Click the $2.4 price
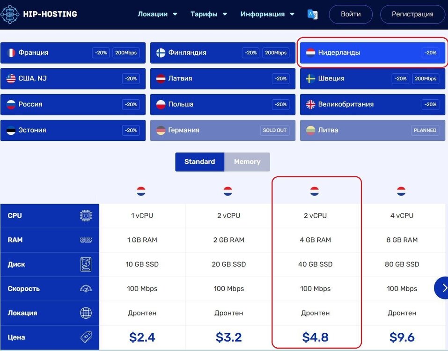Image resolution: width=448 pixels, height=351 pixels. tap(142, 337)
